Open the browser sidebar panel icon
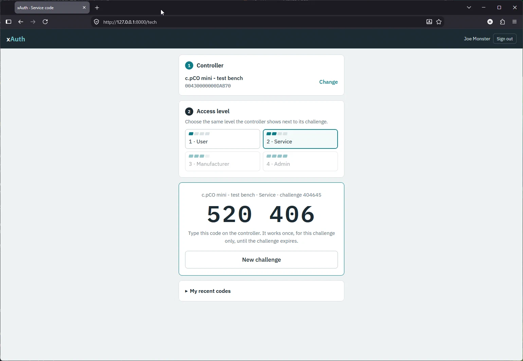The image size is (523, 361). coord(8,22)
